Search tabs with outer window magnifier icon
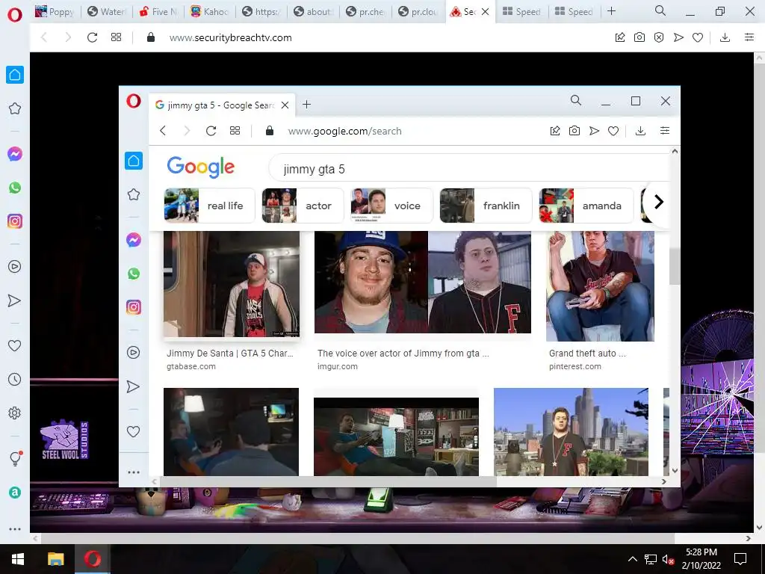This screenshot has height=574, width=765. click(x=660, y=10)
